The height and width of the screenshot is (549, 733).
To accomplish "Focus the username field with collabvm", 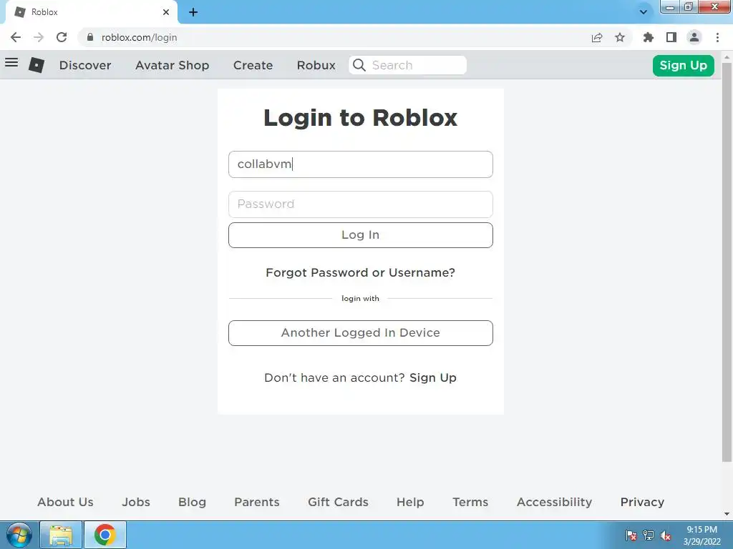I will [x=361, y=164].
